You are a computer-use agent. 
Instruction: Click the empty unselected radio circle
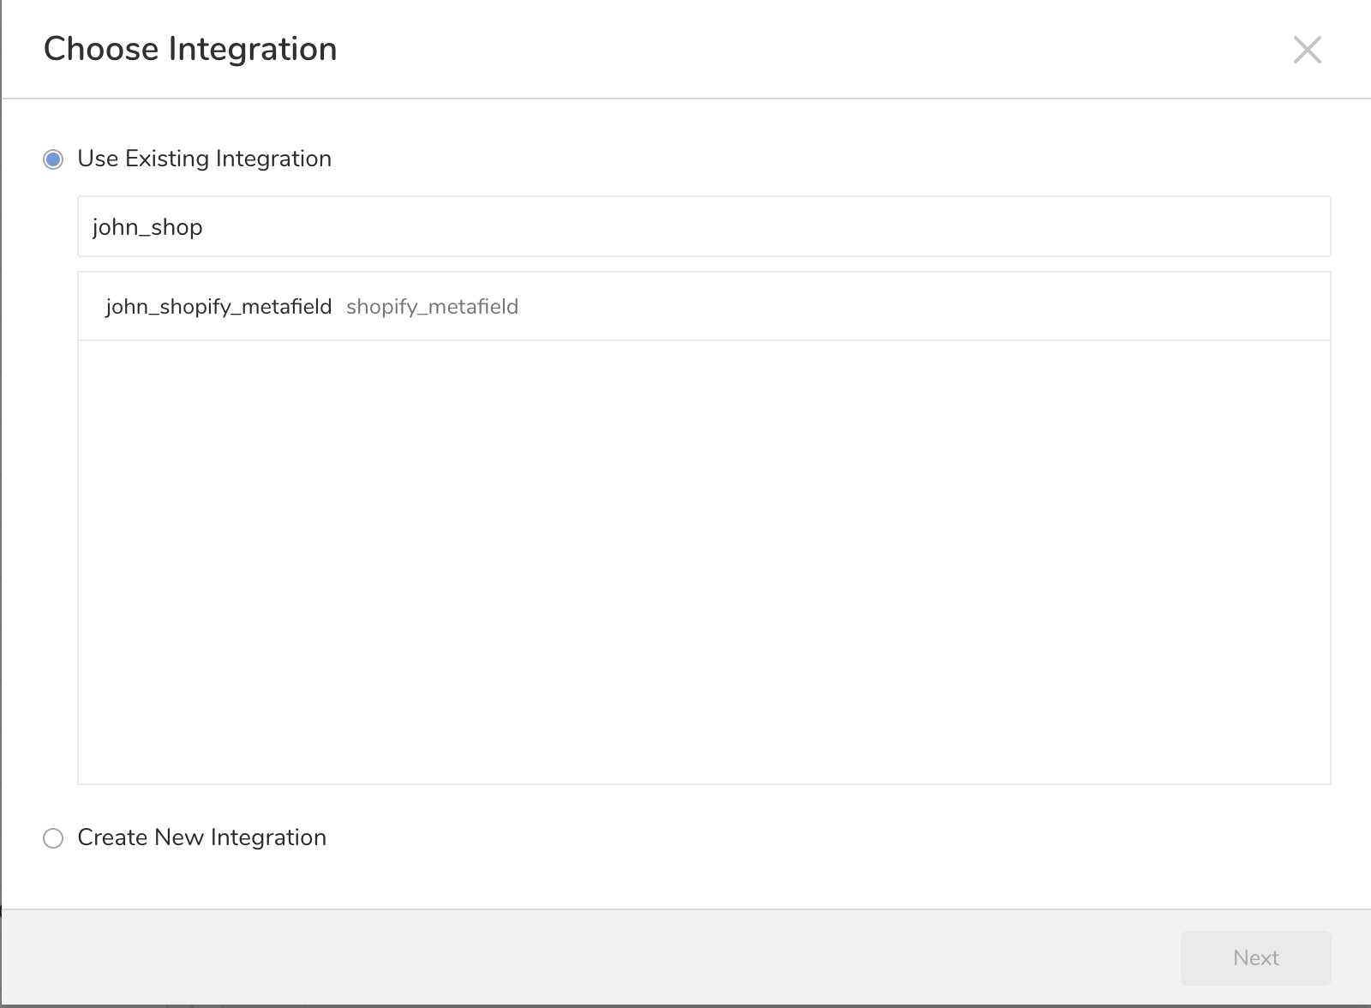click(53, 838)
